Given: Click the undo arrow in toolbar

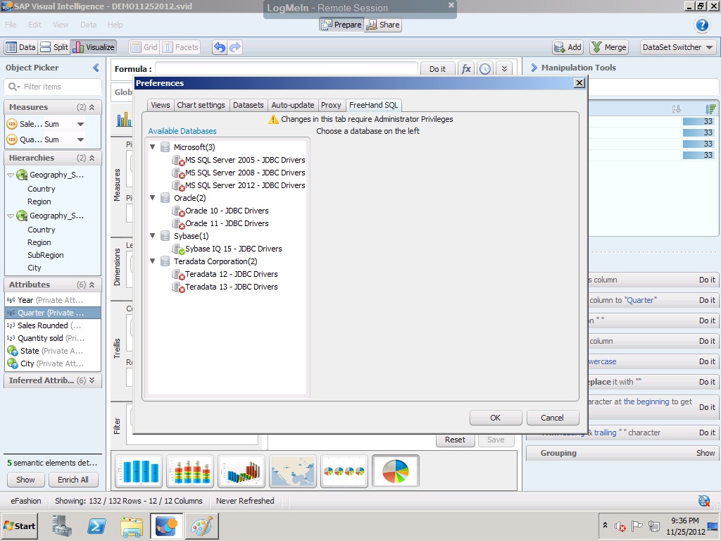Looking at the screenshot, I should coord(220,47).
